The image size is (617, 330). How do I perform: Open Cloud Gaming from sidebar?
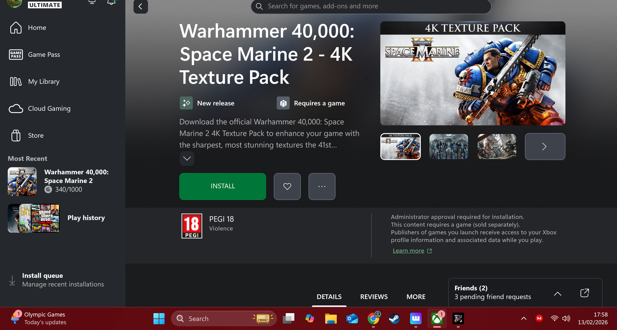click(x=49, y=109)
